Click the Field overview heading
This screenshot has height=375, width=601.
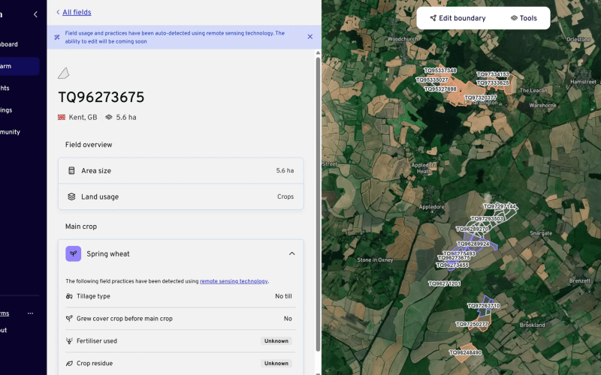click(x=89, y=145)
